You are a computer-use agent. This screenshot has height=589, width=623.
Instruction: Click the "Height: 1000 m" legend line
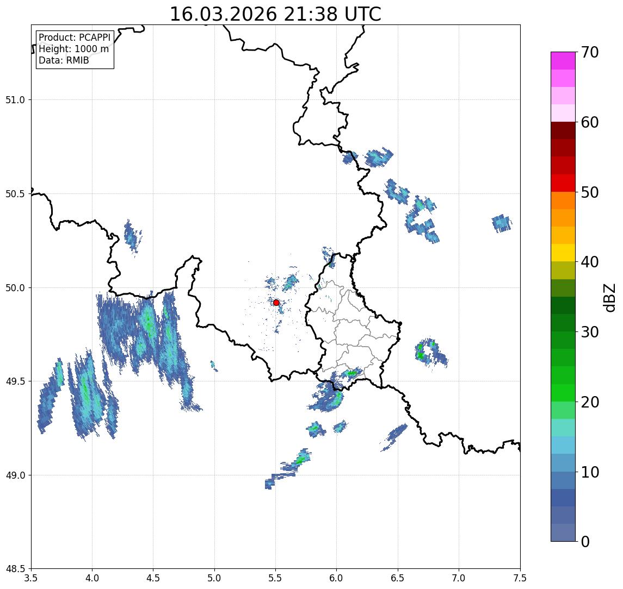coord(73,49)
